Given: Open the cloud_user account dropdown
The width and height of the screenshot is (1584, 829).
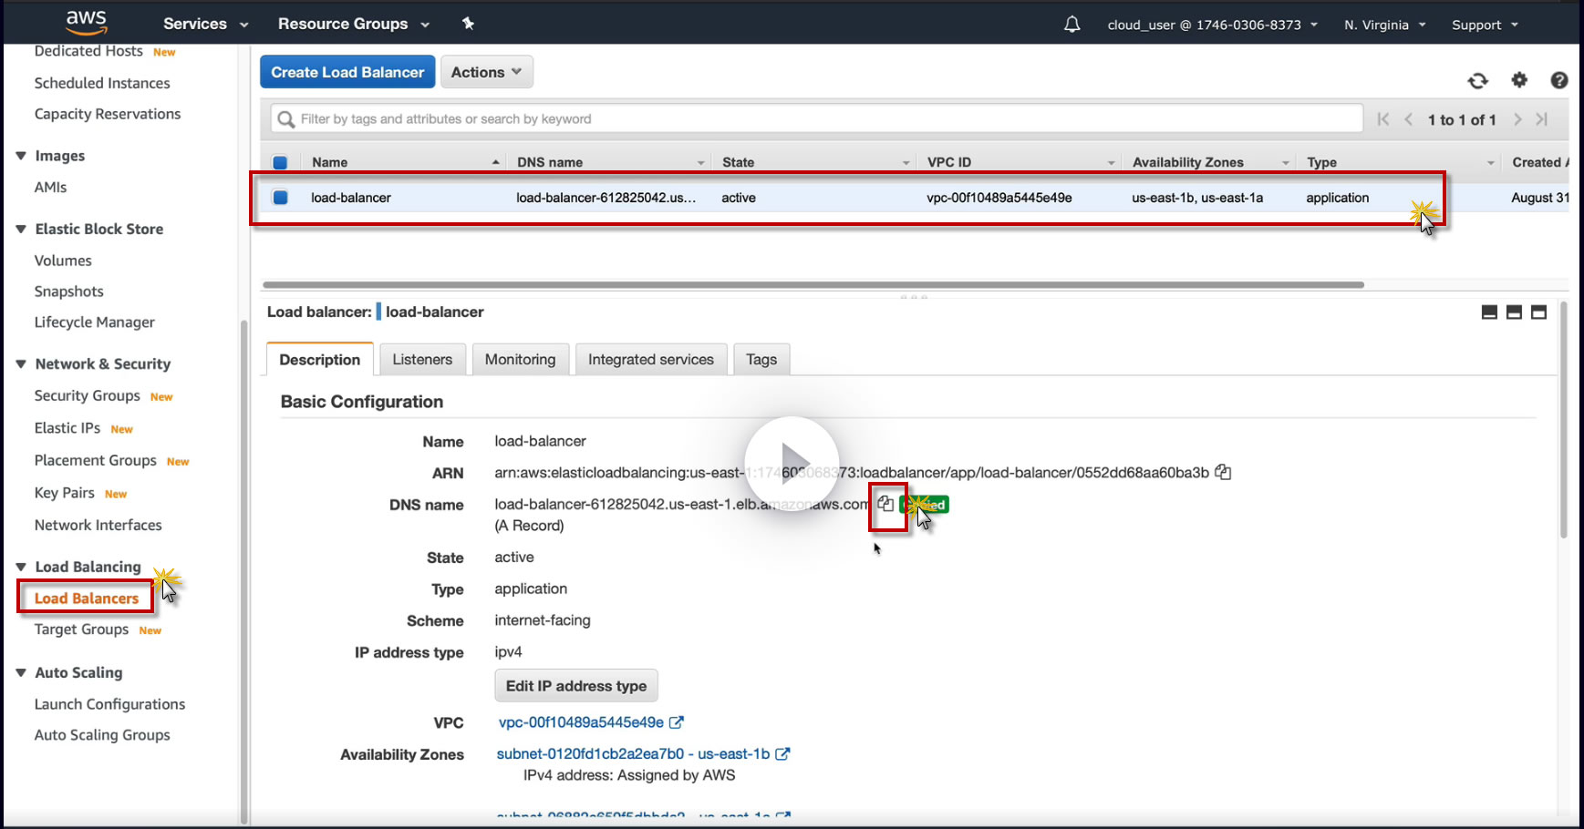Looking at the screenshot, I should [1213, 25].
